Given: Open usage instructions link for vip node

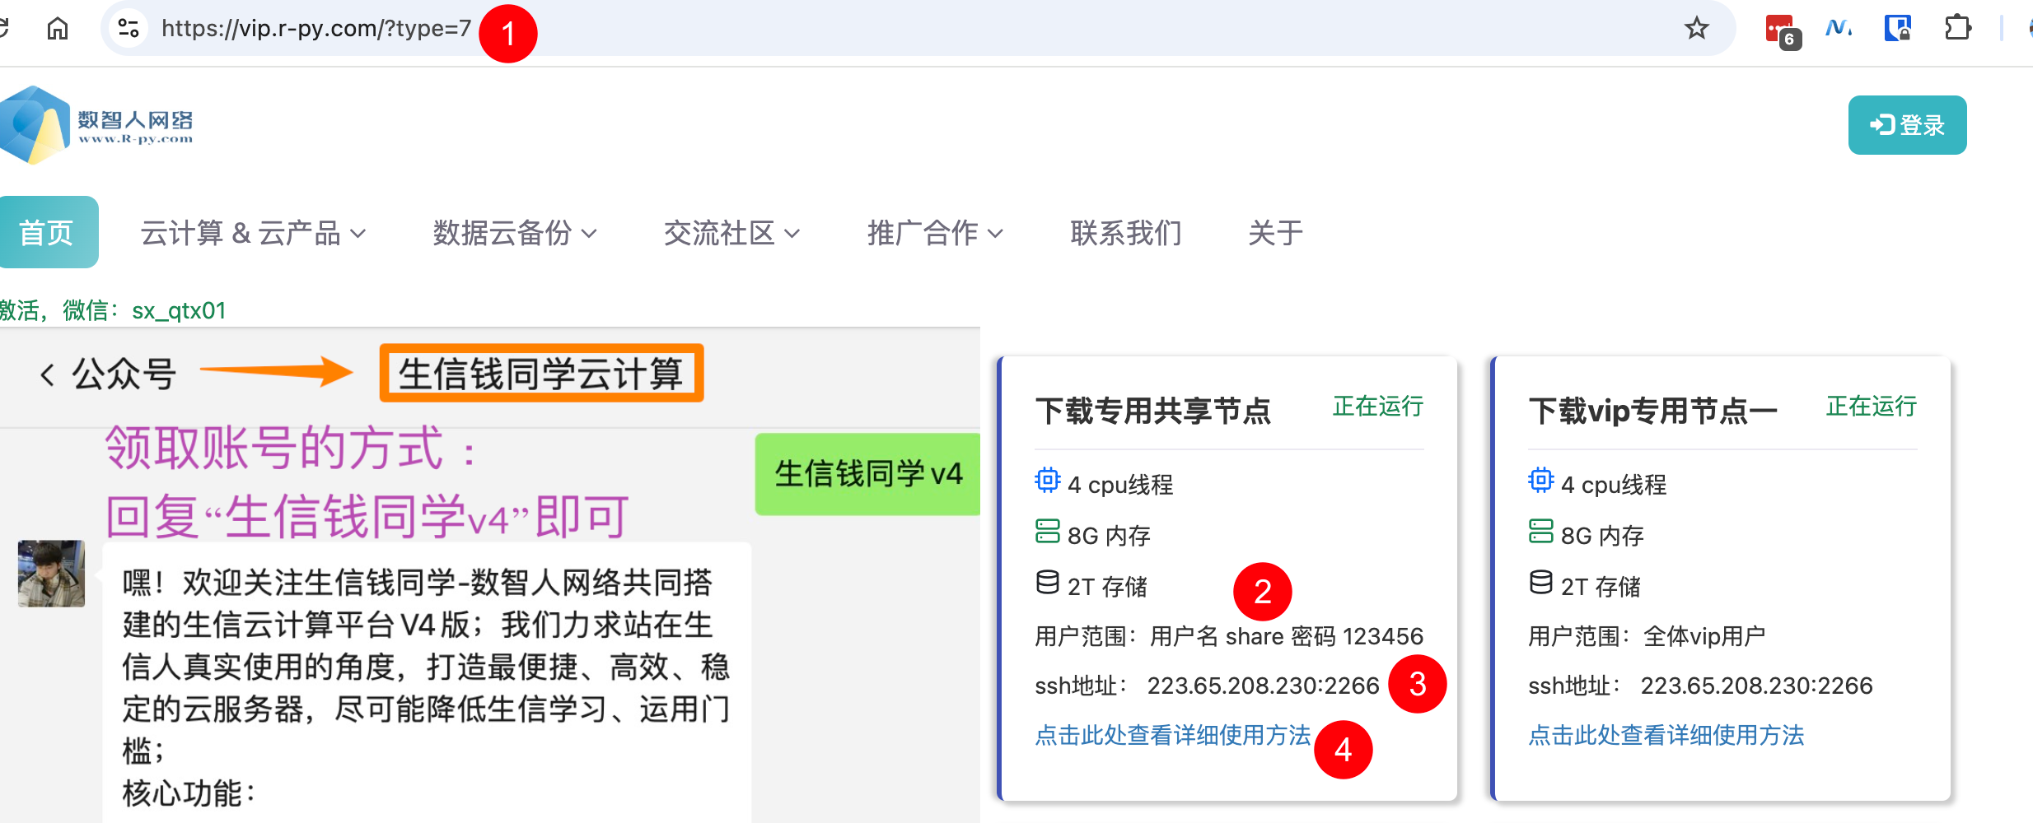Looking at the screenshot, I should point(1666,735).
